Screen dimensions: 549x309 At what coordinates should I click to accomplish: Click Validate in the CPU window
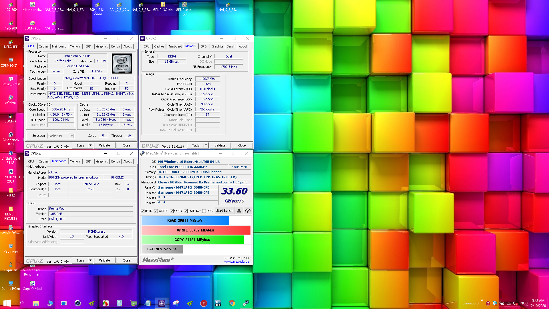click(104, 145)
